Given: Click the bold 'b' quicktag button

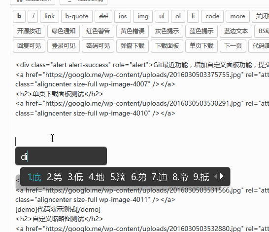Looking at the screenshot, I should point(19,16).
